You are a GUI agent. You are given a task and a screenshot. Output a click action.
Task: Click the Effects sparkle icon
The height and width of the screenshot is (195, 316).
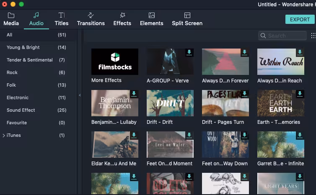pos(122,15)
